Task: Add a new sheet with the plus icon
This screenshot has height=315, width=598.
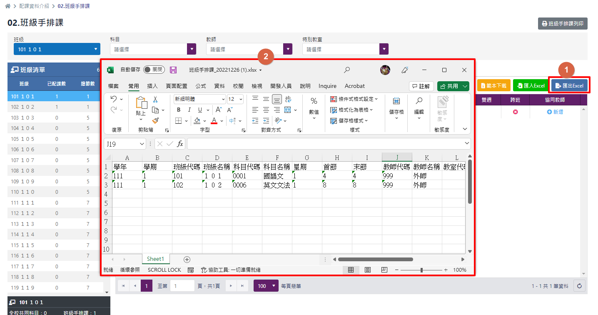Action: (x=187, y=259)
